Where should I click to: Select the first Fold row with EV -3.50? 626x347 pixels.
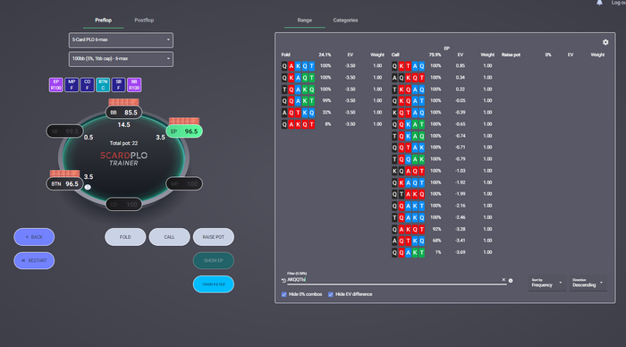333,66
